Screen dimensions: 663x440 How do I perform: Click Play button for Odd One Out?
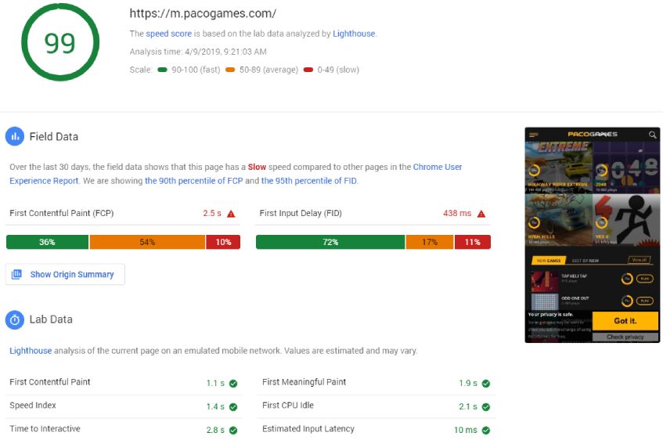[645, 301]
